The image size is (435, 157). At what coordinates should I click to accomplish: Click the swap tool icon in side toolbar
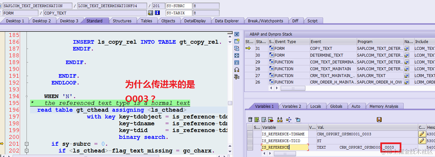pos(237,48)
